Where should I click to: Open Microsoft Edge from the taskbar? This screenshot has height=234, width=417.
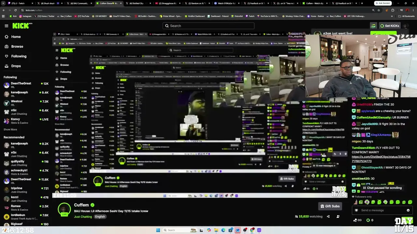point(223,230)
